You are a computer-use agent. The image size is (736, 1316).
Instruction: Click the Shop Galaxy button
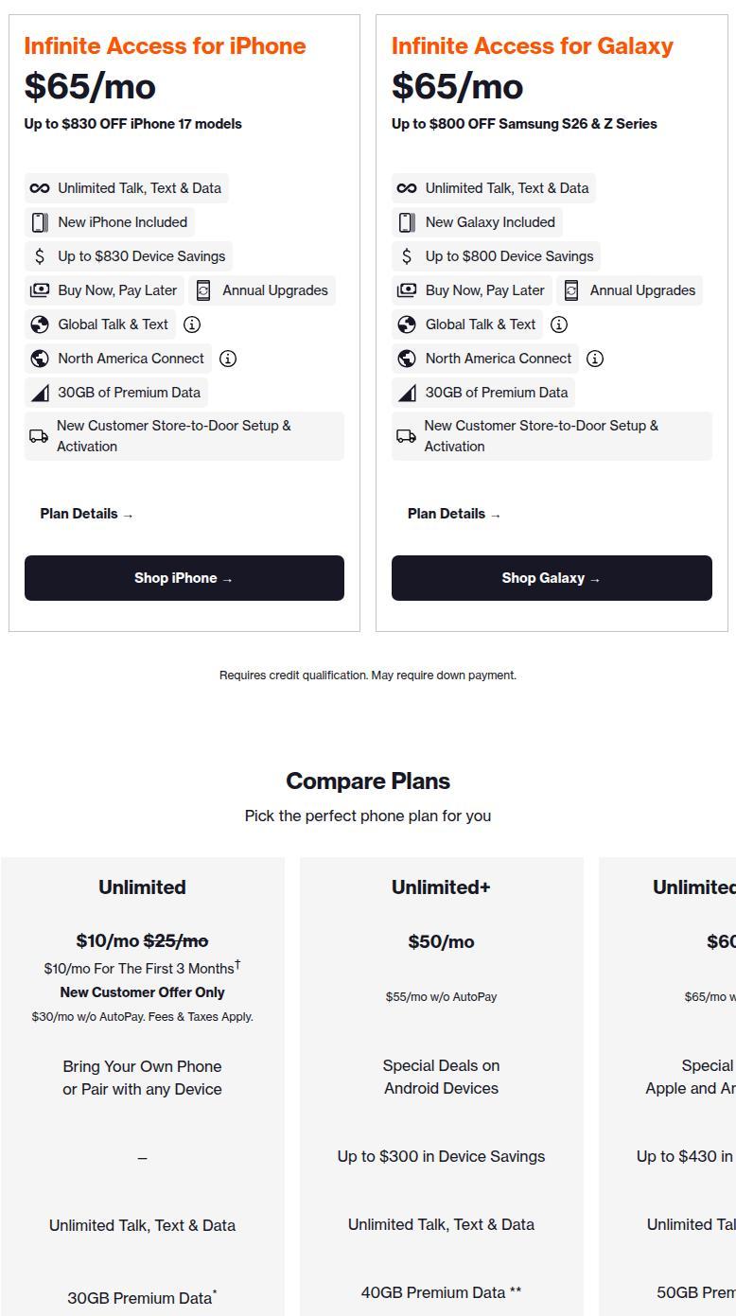[x=552, y=578]
